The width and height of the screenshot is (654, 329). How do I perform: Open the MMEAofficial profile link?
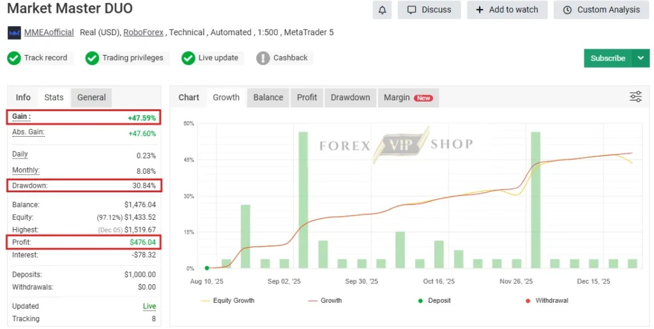click(49, 33)
